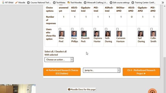Viewport: 166px width, 93px height.
Task: Click the ASRock-Intel column header
Action: (109, 9)
